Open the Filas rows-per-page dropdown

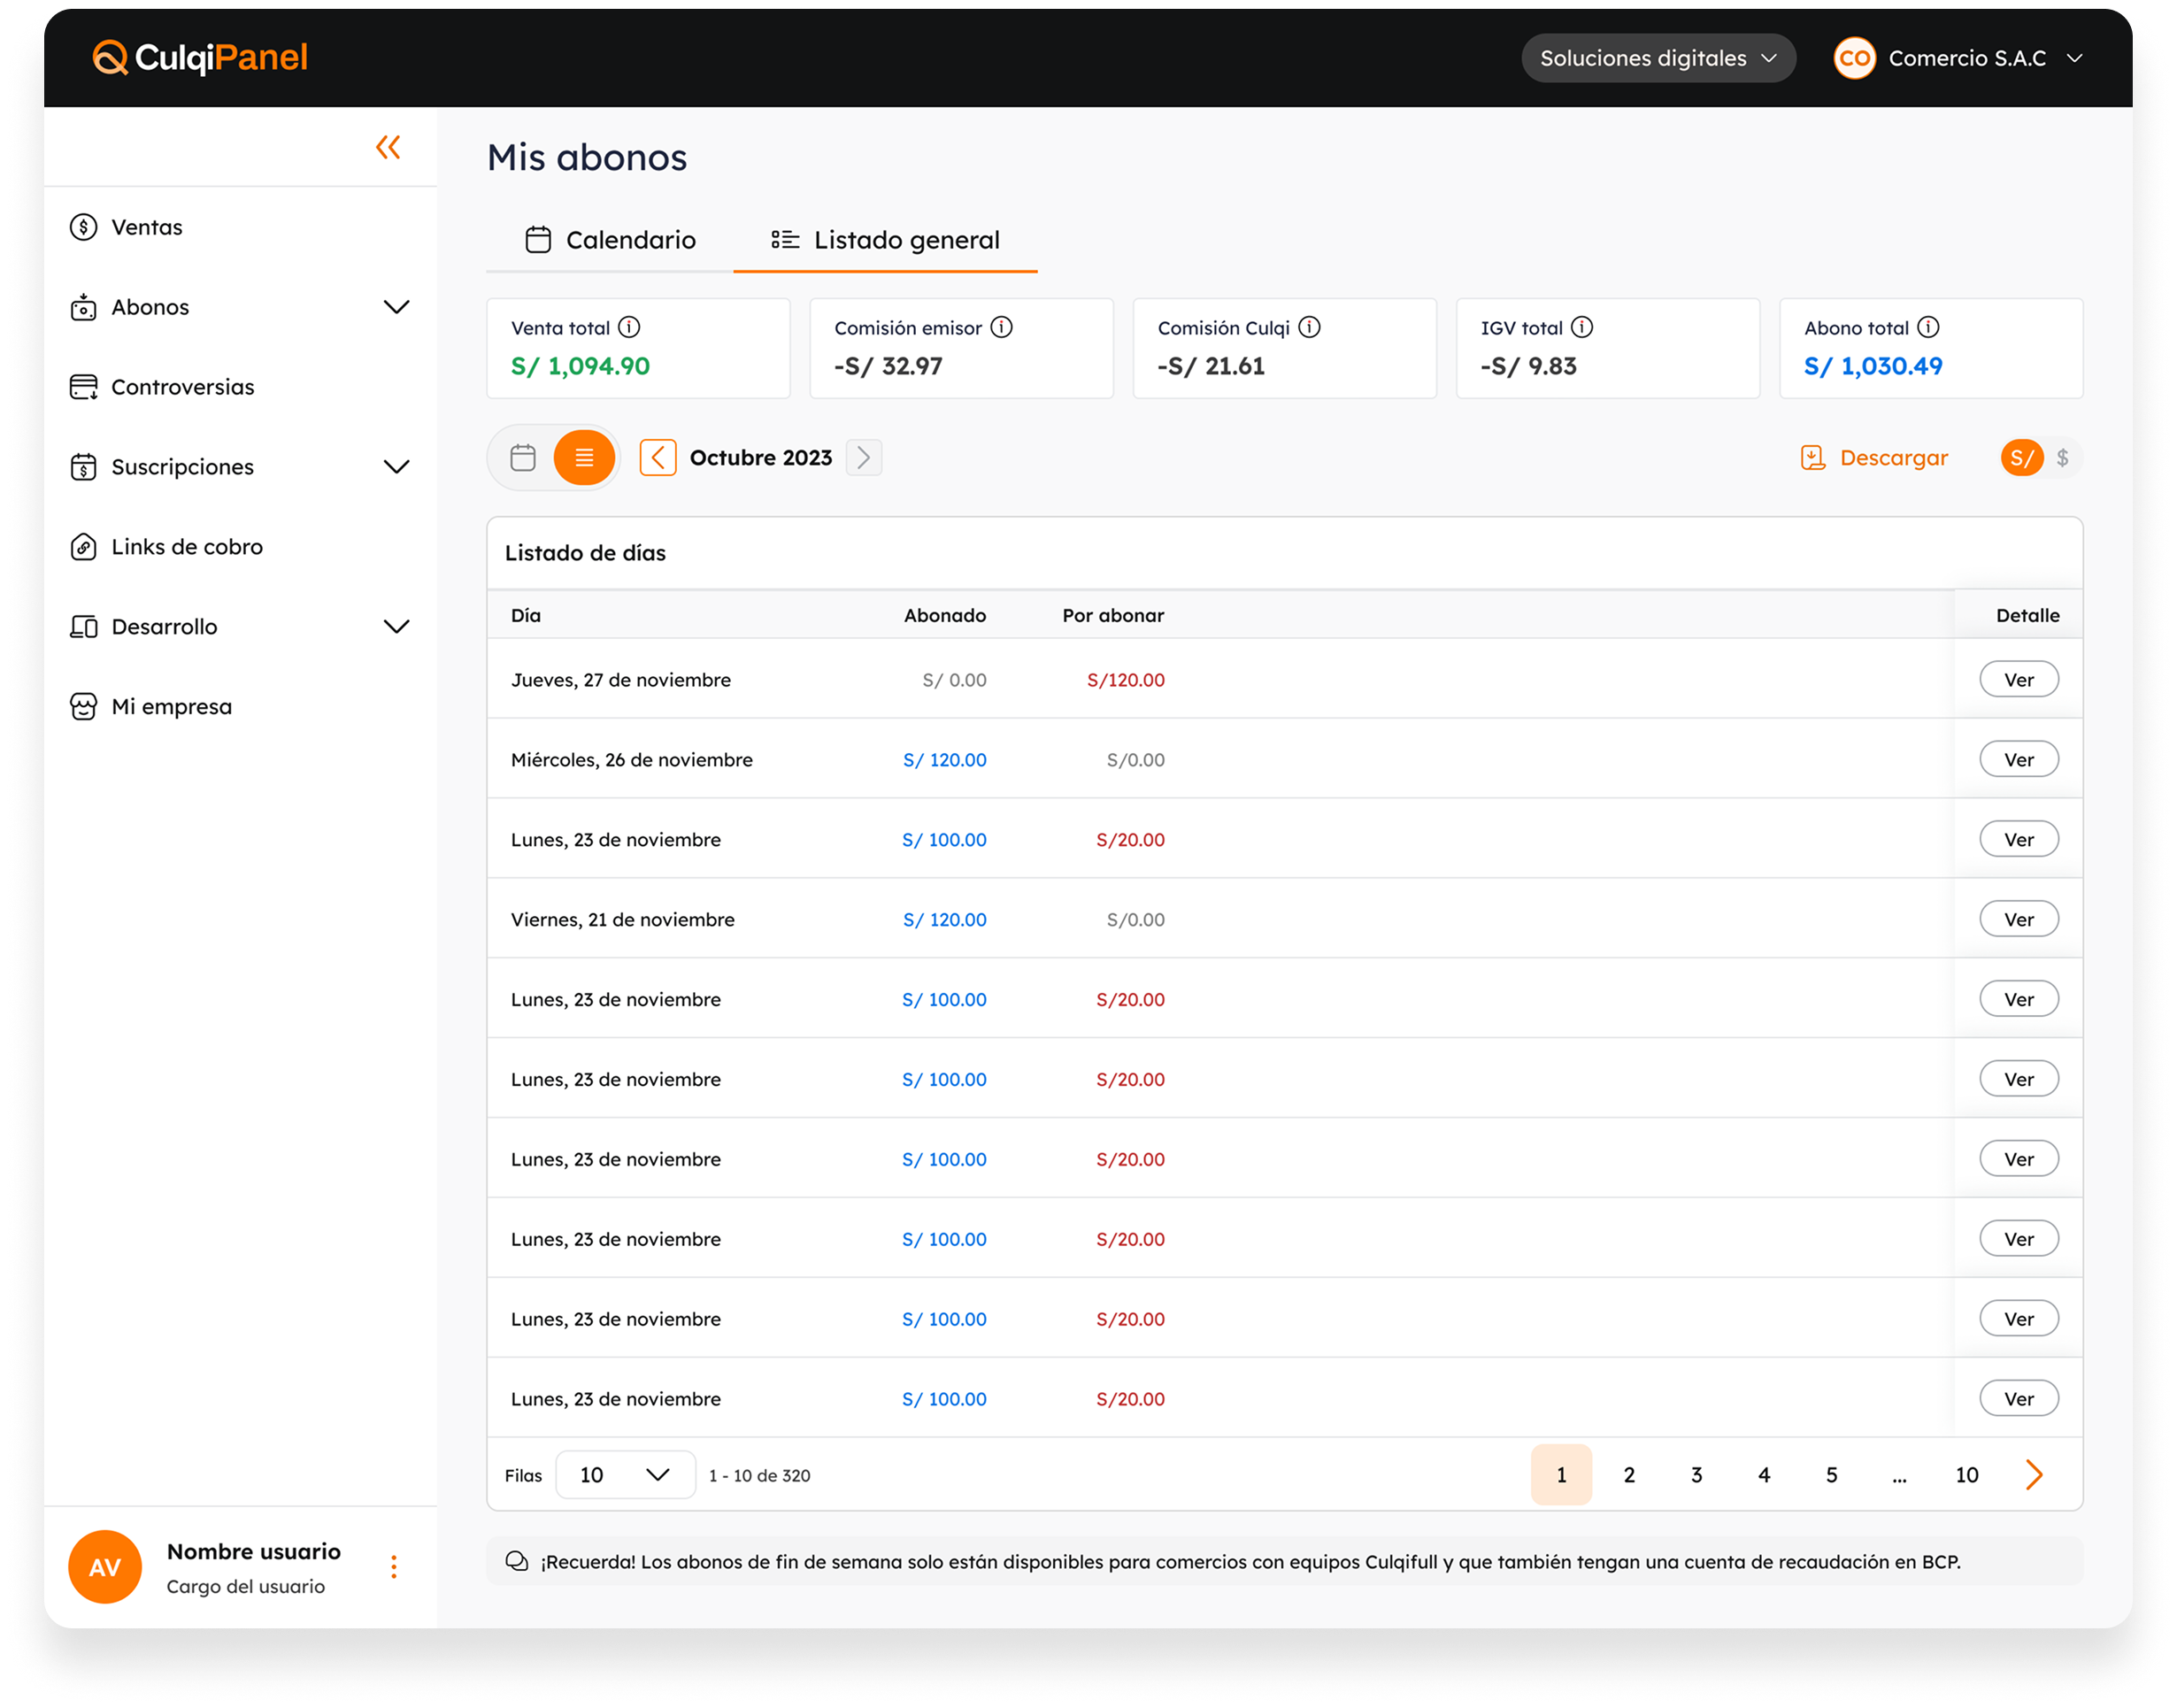[x=625, y=1475]
